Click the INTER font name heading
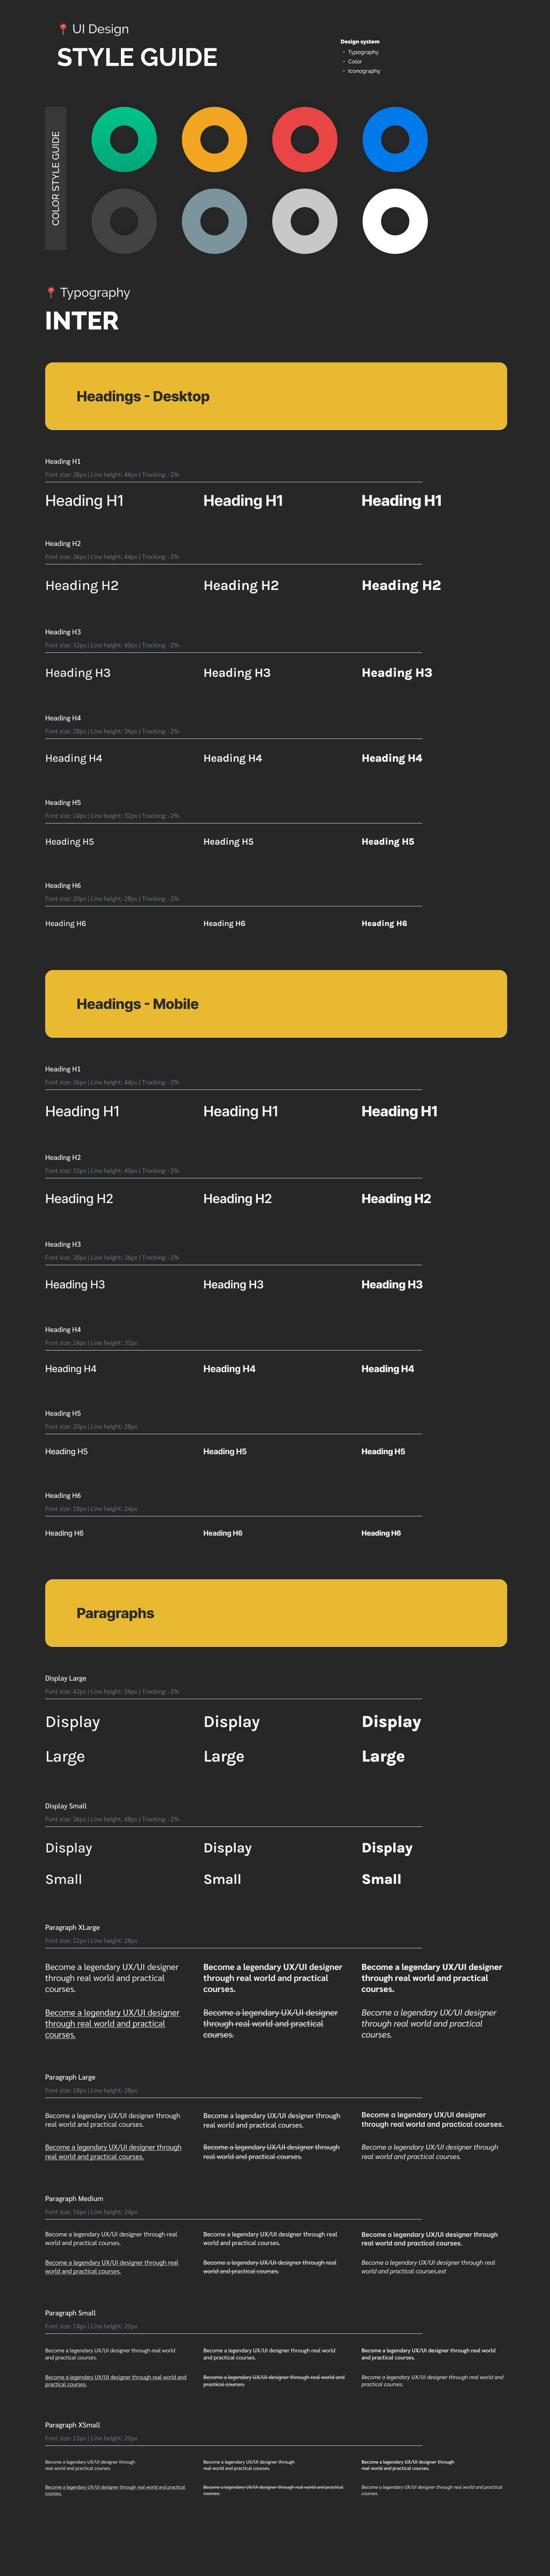 pyautogui.click(x=82, y=321)
